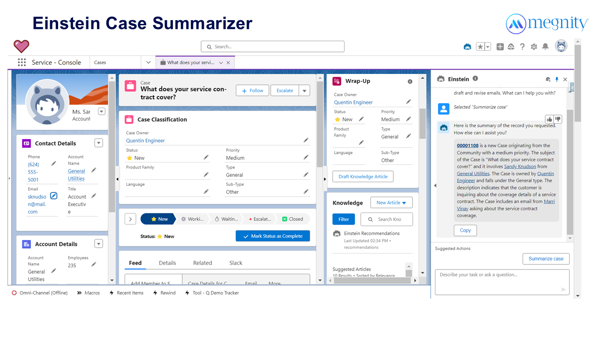Open the Notifications bell
Screen dimensions: 600x337
point(545,47)
